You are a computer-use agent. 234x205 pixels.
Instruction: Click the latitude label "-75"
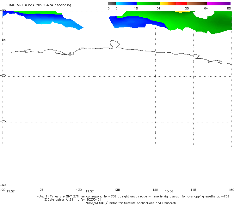pos(3,121)
